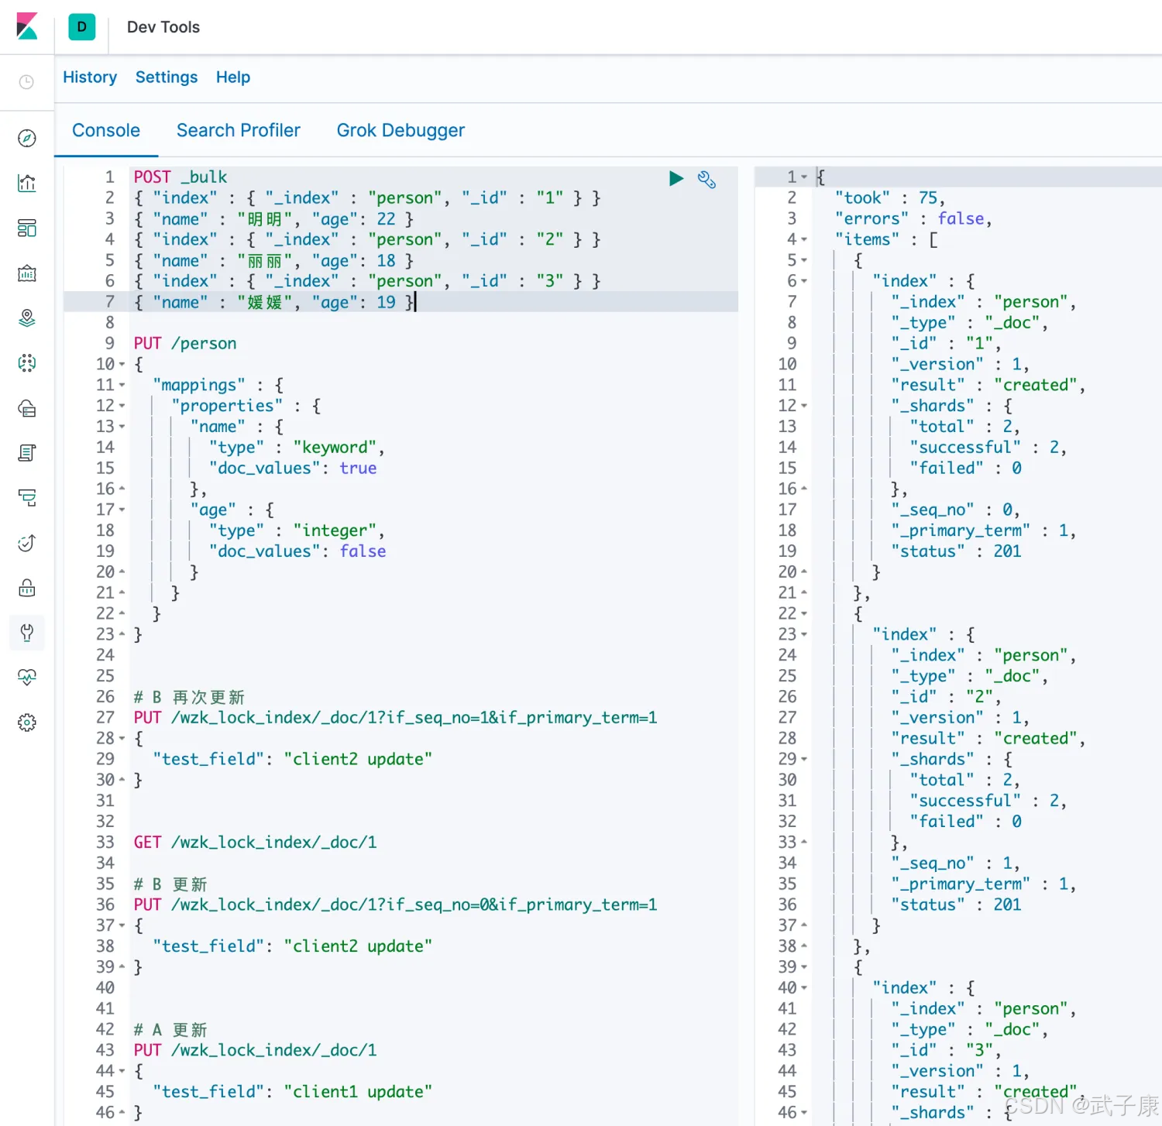
Task: Click the run request play button
Action: click(676, 179)
